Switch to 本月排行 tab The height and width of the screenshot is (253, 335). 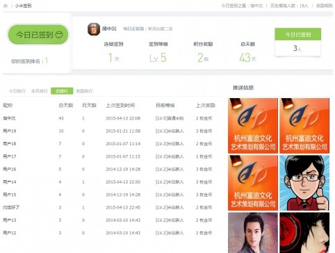[x=40, y=91]
